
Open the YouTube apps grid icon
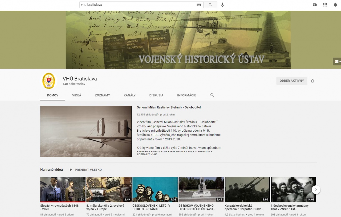point(325,5)
